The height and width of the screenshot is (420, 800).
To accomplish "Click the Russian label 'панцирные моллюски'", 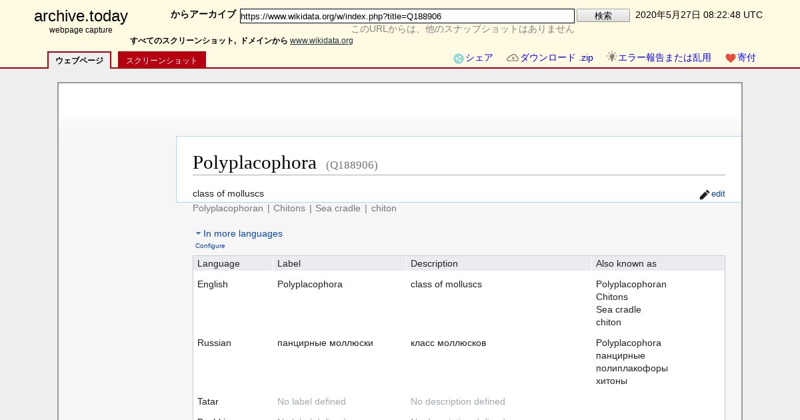I will click(325, 343).
